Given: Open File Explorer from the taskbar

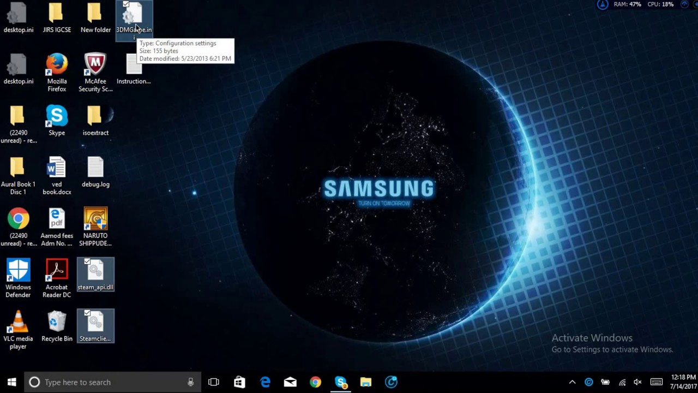Looking at the screenshot, I should (x=366, y=382).
